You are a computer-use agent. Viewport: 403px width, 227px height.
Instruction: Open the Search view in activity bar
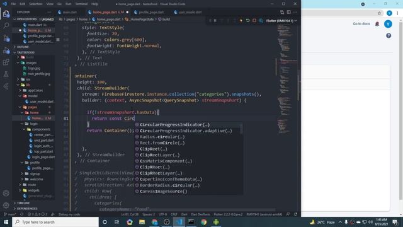(6, 25)
